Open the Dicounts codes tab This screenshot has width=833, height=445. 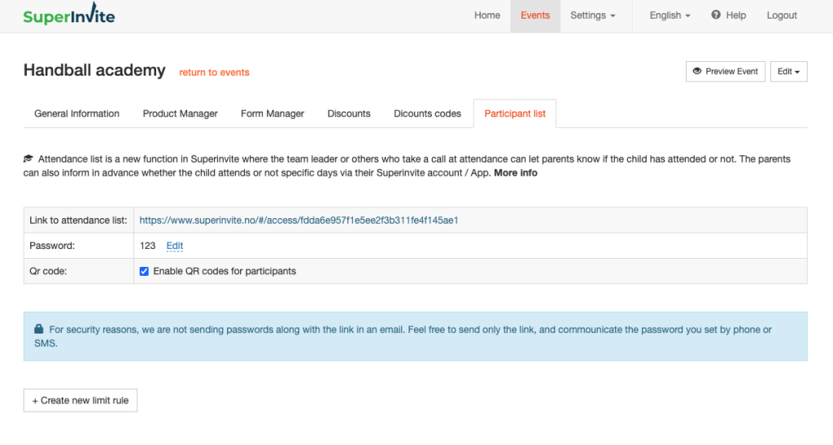tap(427, 114)
